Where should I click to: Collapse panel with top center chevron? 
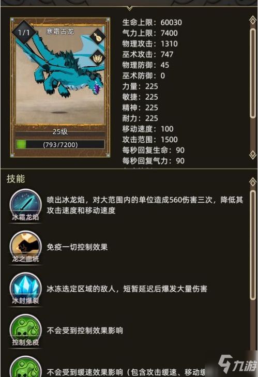point(129,9)
